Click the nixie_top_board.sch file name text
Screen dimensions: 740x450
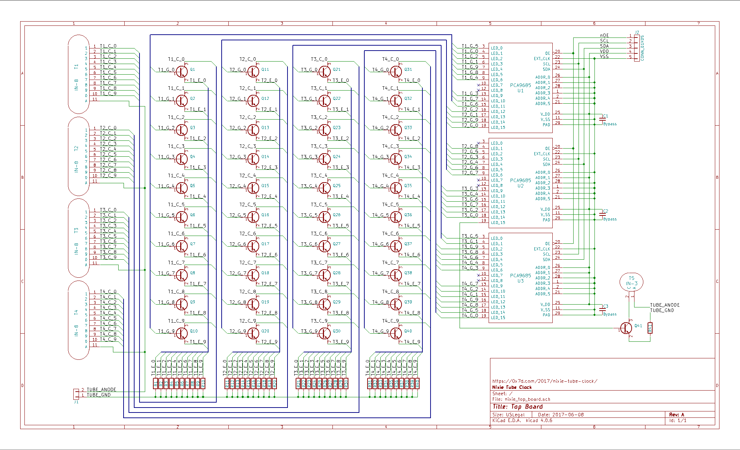pyautogui.click(x=527, y=399)
